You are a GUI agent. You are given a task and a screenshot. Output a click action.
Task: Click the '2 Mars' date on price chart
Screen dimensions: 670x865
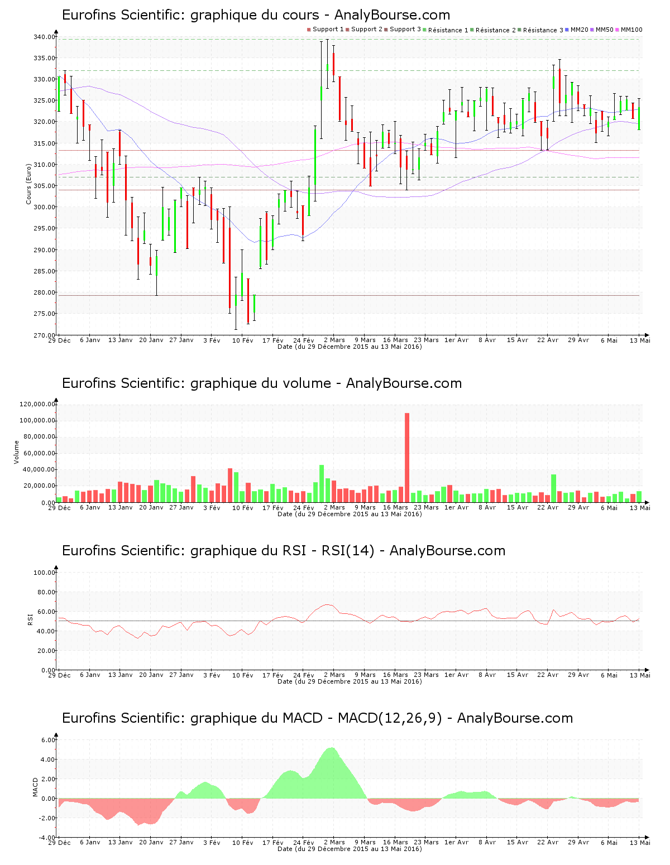(334, 340)
